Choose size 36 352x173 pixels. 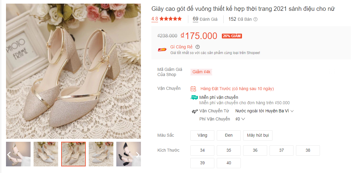(255, 150)
